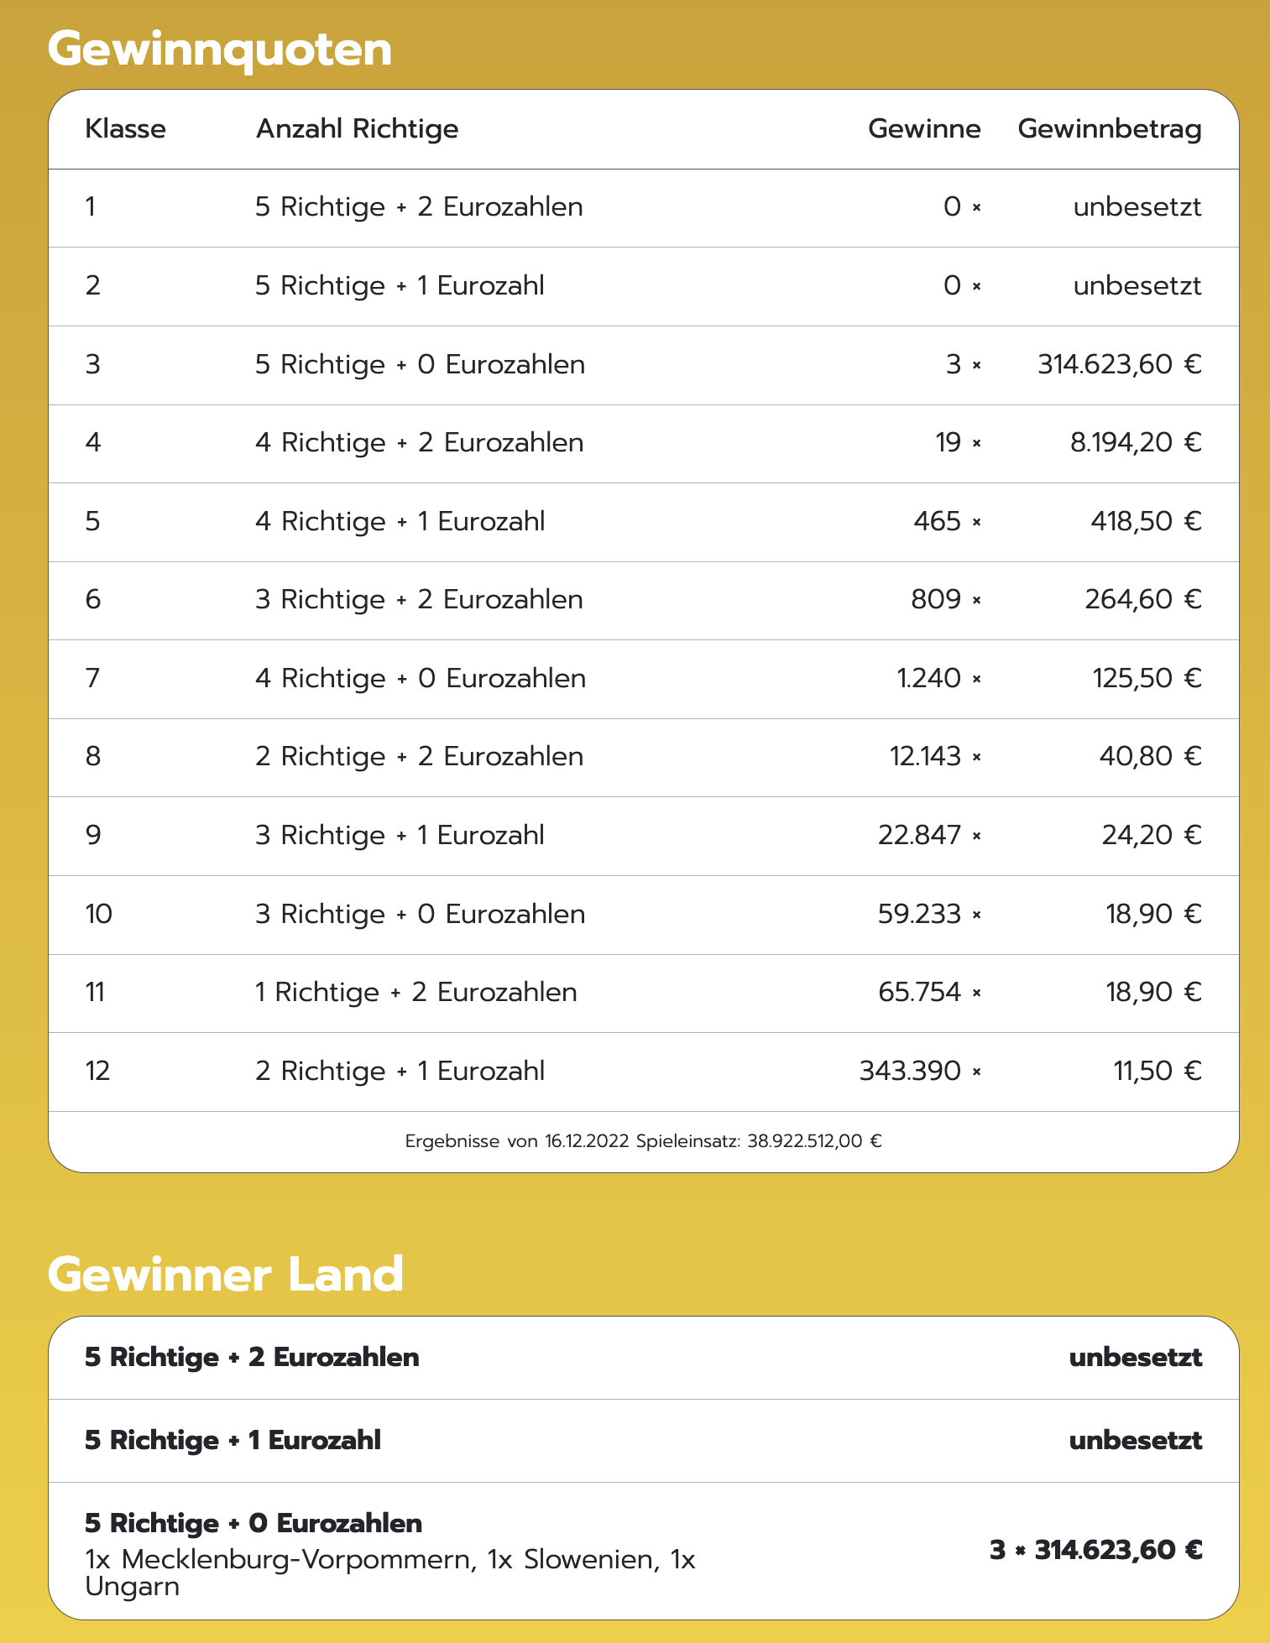The image size is (1270, 1643).
Task: Click the class 10 row number
Action: (99, 914)
